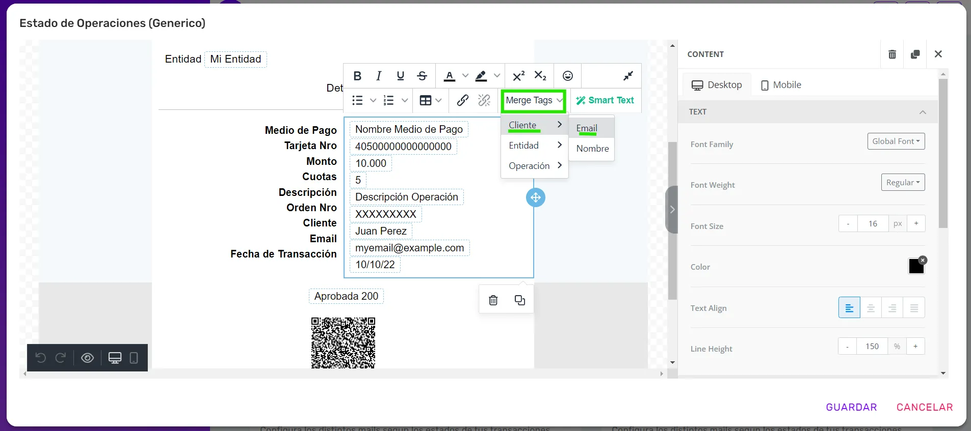Image resolution: width=971 pixels, height=431 pixels.
Task: Switch canvas to mobile view icon
Action: click(134, 358)
